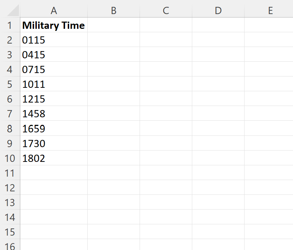Select column header A
Image resolution: width=293 pixels, height=250 pixels.
[54, 11]
